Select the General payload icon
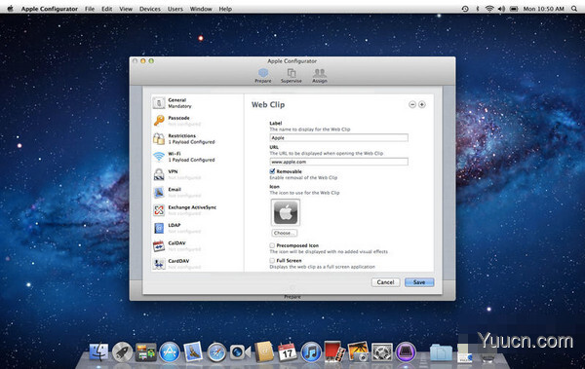Image resolution: width=585 pixels, height=369 pixels. [x=159, y=102]
